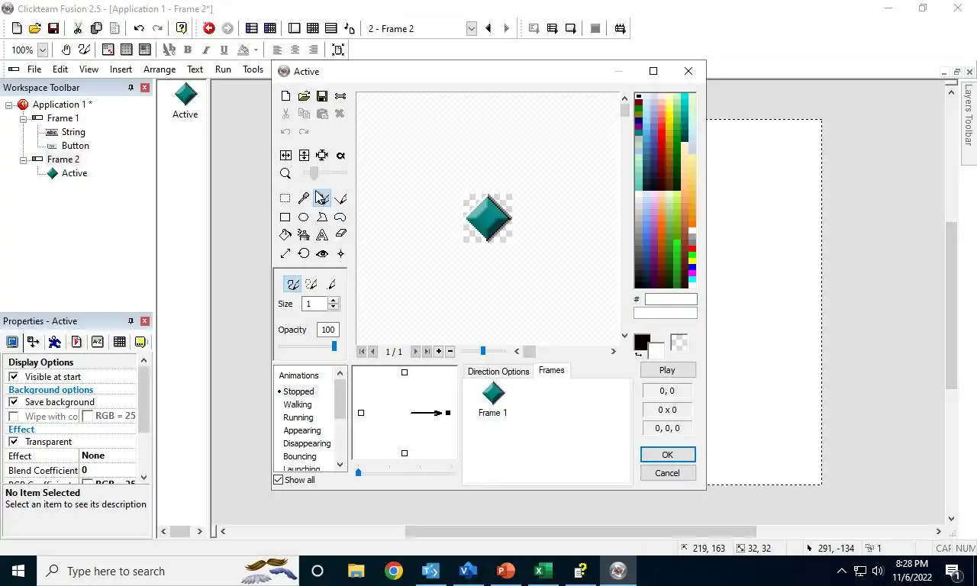Click the black foreground color swatch
977x586 pixels.
point(642,343)
